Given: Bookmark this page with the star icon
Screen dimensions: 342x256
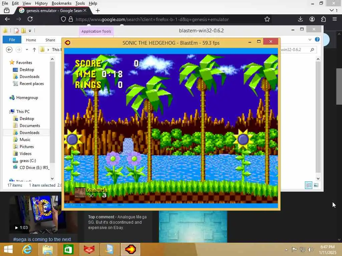Looking at the screenshot, I should (267, 19).
